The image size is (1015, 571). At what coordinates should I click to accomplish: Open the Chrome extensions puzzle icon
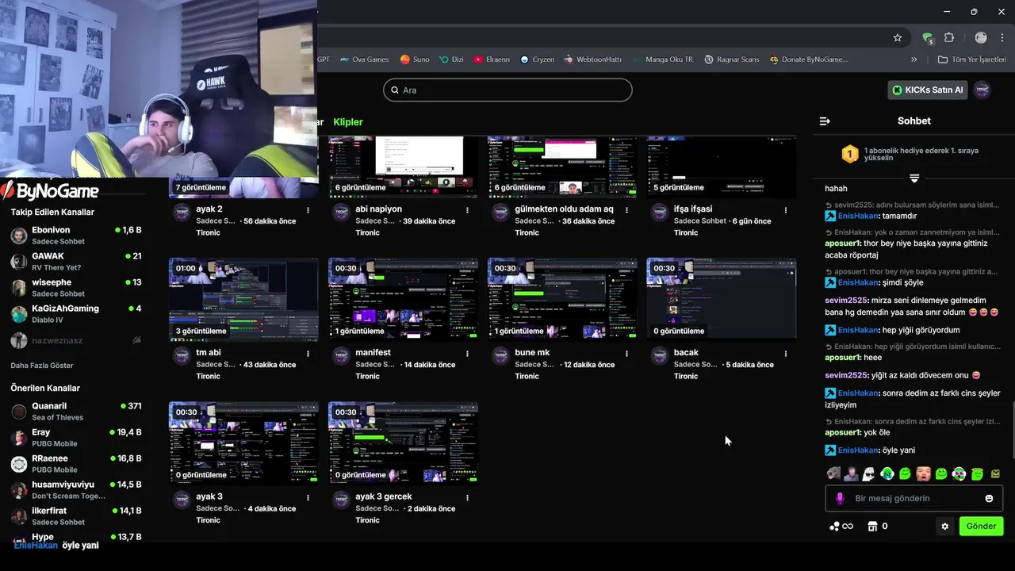[949, 37]
